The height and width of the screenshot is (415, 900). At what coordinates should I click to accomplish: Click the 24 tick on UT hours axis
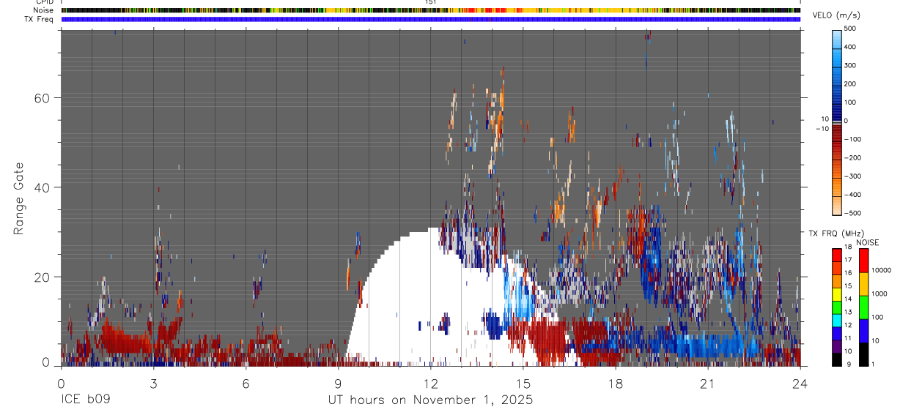pos(800,383)
